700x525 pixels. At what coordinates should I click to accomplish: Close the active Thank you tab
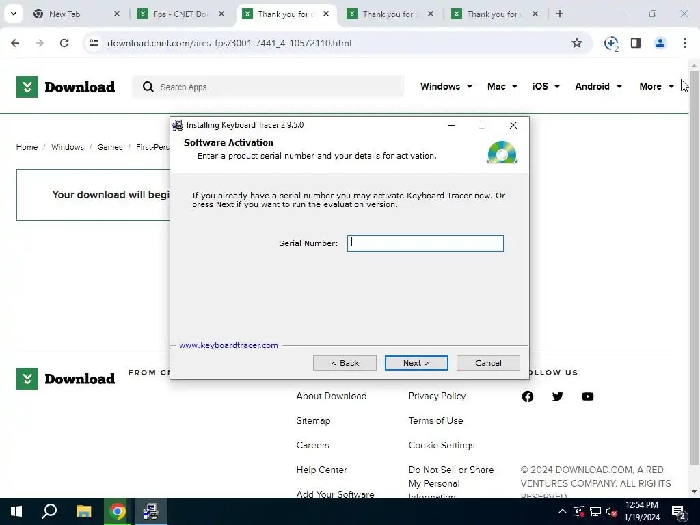pyautogui.click(x=326, y=14)
